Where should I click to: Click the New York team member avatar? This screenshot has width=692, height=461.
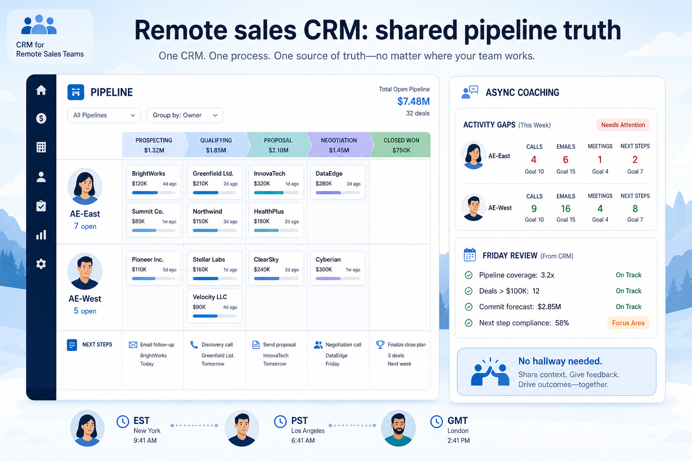pyautogui.click(x=87, y=428)
